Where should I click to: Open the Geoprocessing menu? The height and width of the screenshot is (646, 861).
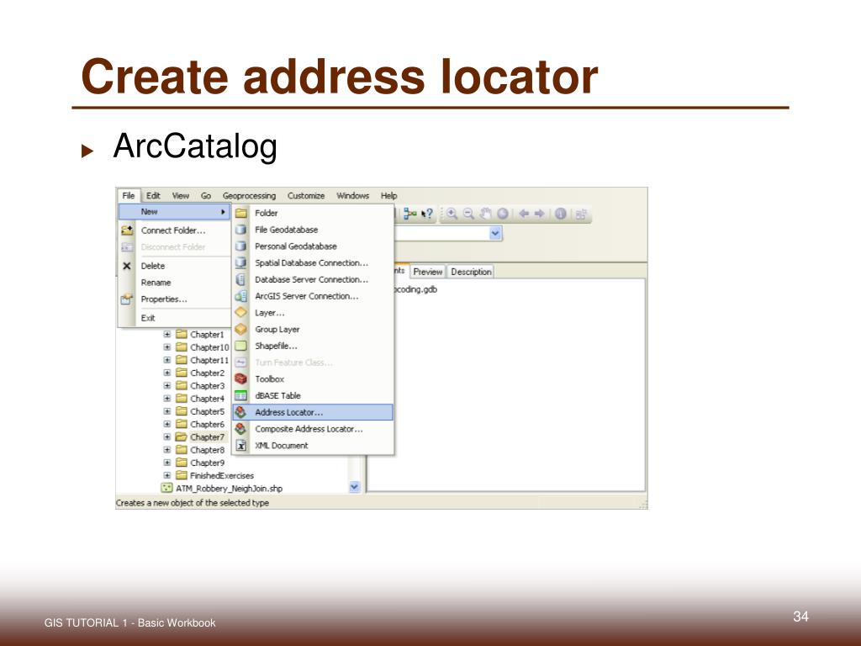click(x=248, y=195)
